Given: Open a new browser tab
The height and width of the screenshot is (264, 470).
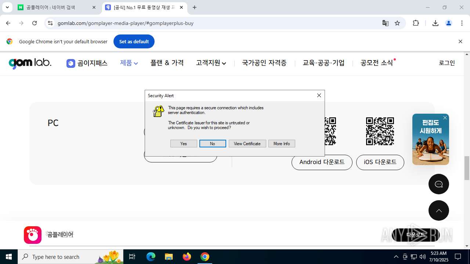Looking at the screenshot, I should coord(195,7).
